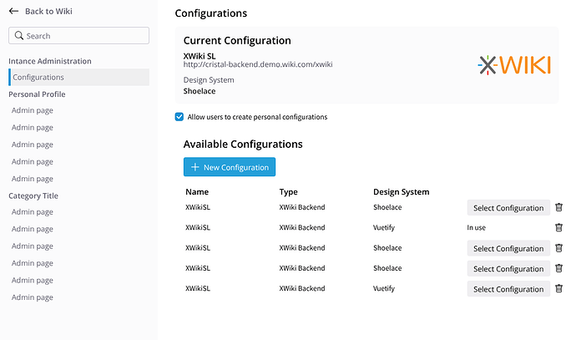Click the Intance Administration heading

(x=50, y=61)
